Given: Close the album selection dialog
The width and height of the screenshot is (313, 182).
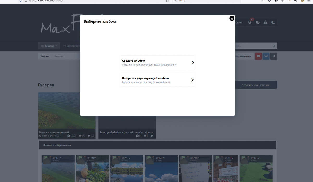Looking at the screenshot, I should (232, 19).
